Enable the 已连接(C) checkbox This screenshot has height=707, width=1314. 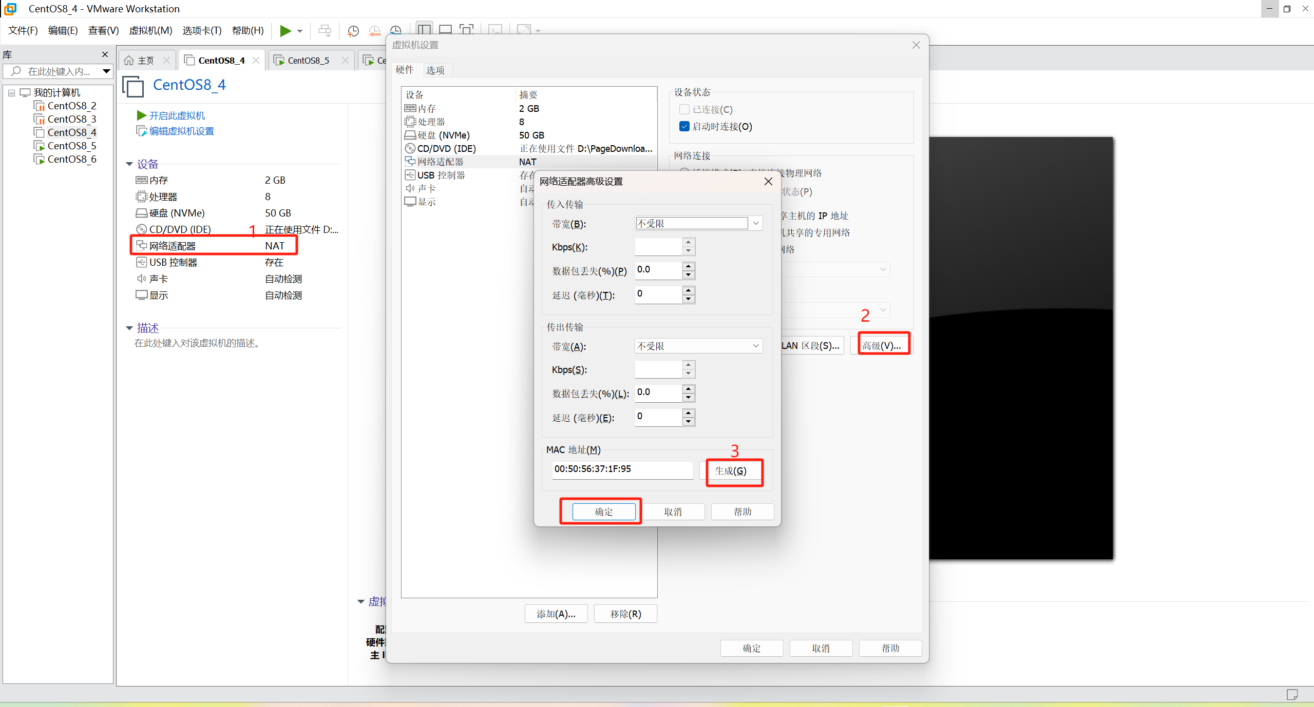[684, 109]
